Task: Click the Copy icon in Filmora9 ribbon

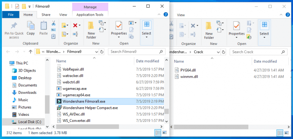Action: tap(31, 26)
